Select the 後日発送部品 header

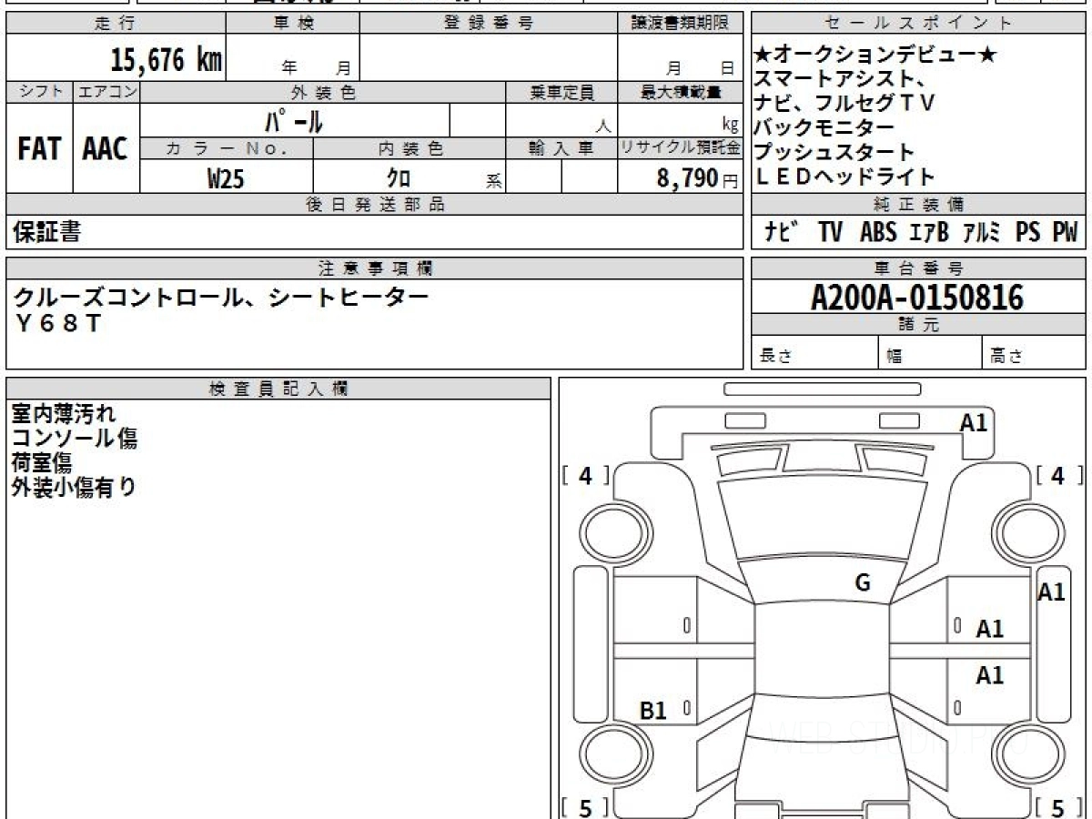375,205
